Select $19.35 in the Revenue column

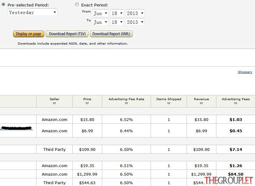click(201, 166)
